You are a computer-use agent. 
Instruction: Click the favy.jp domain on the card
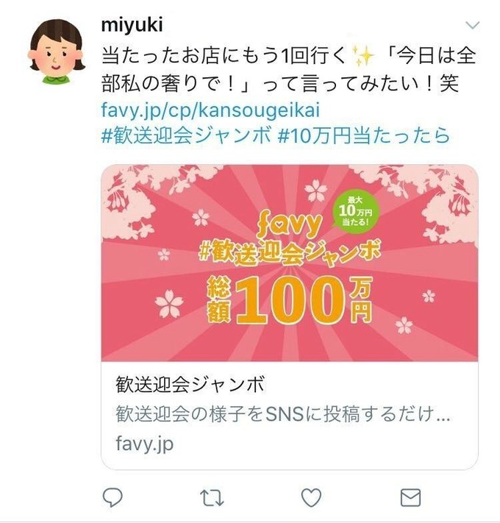(x=145, y=444)
